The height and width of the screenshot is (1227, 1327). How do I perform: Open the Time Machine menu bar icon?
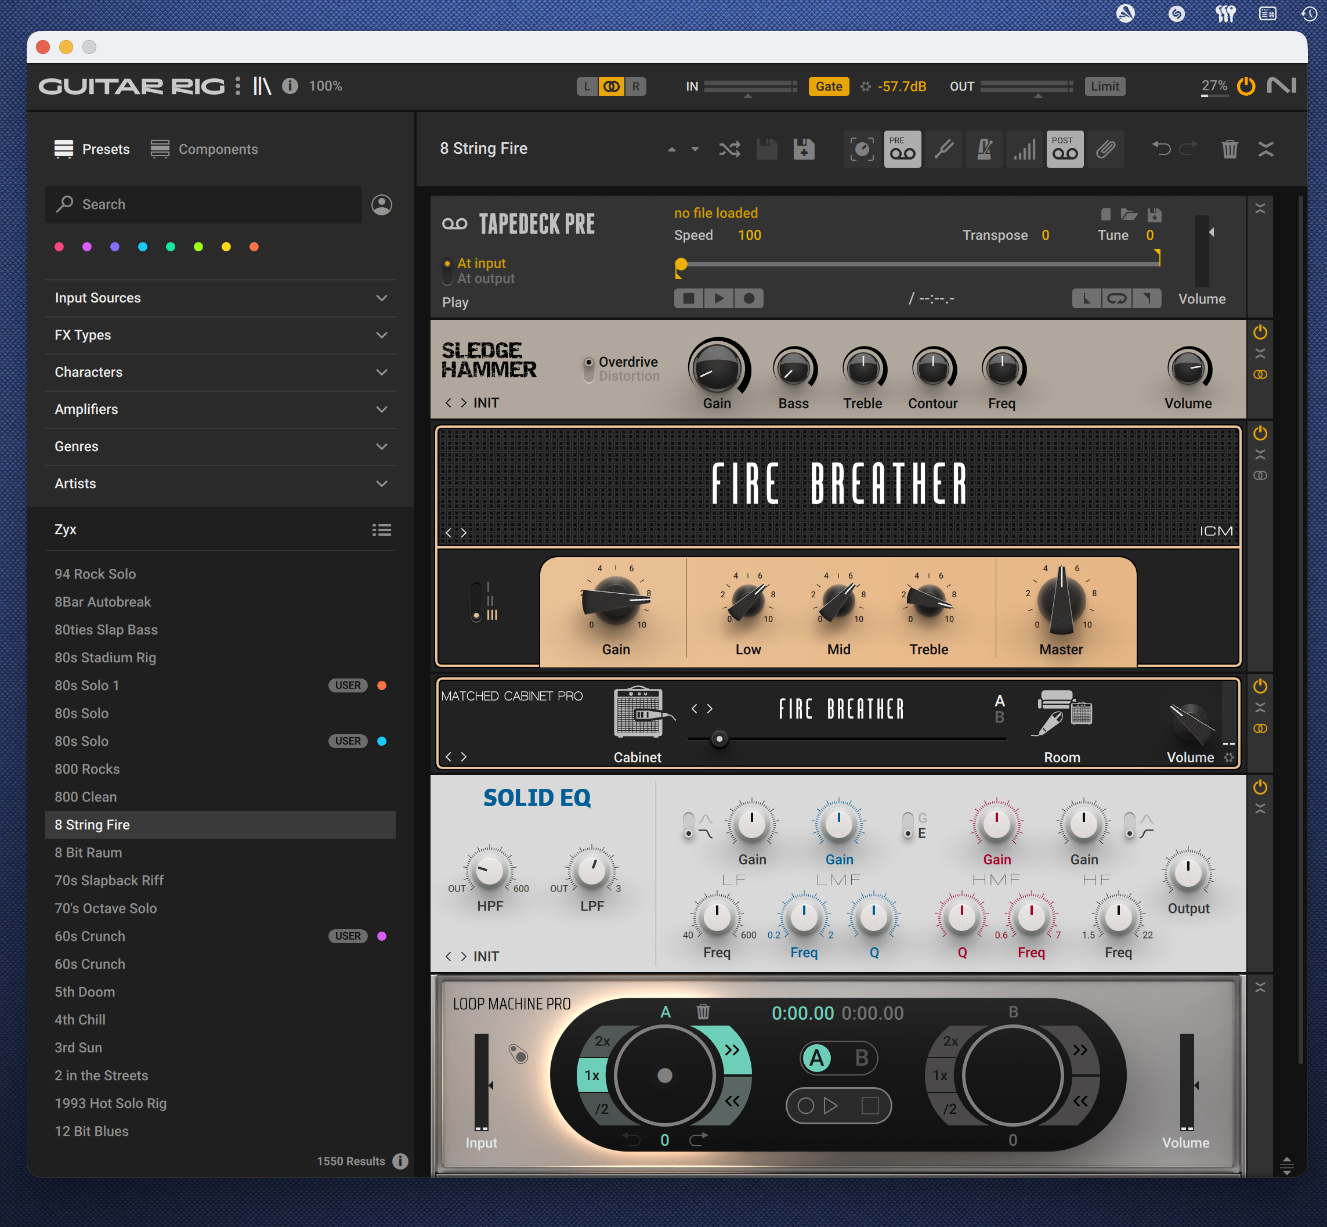click(x=1309, y=13)
